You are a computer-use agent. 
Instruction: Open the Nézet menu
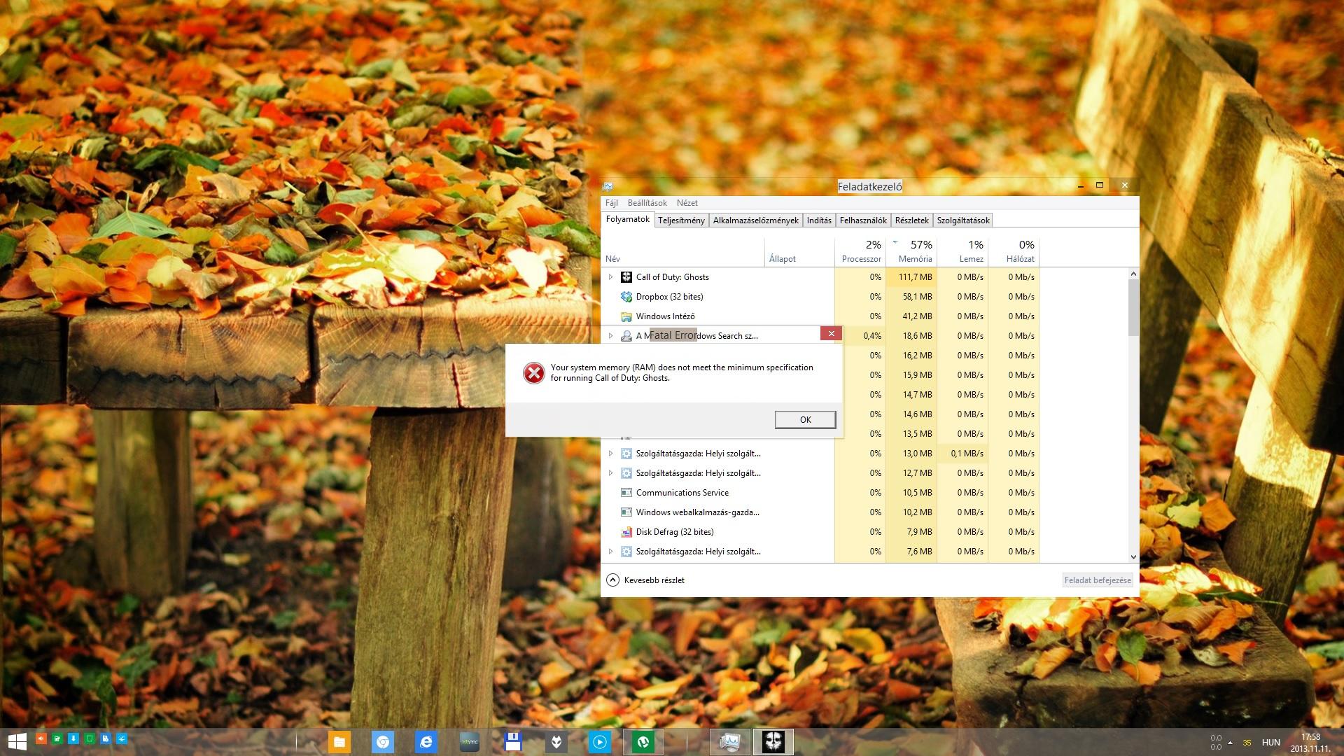pyautogui.click(x=687, y=203)
